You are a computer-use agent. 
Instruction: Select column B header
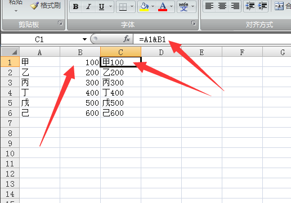point(80,52)
